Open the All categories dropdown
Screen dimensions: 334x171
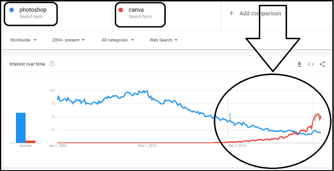[x=118, y=40]
